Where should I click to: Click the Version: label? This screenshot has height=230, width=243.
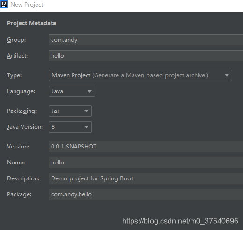[x=18, y=147]
